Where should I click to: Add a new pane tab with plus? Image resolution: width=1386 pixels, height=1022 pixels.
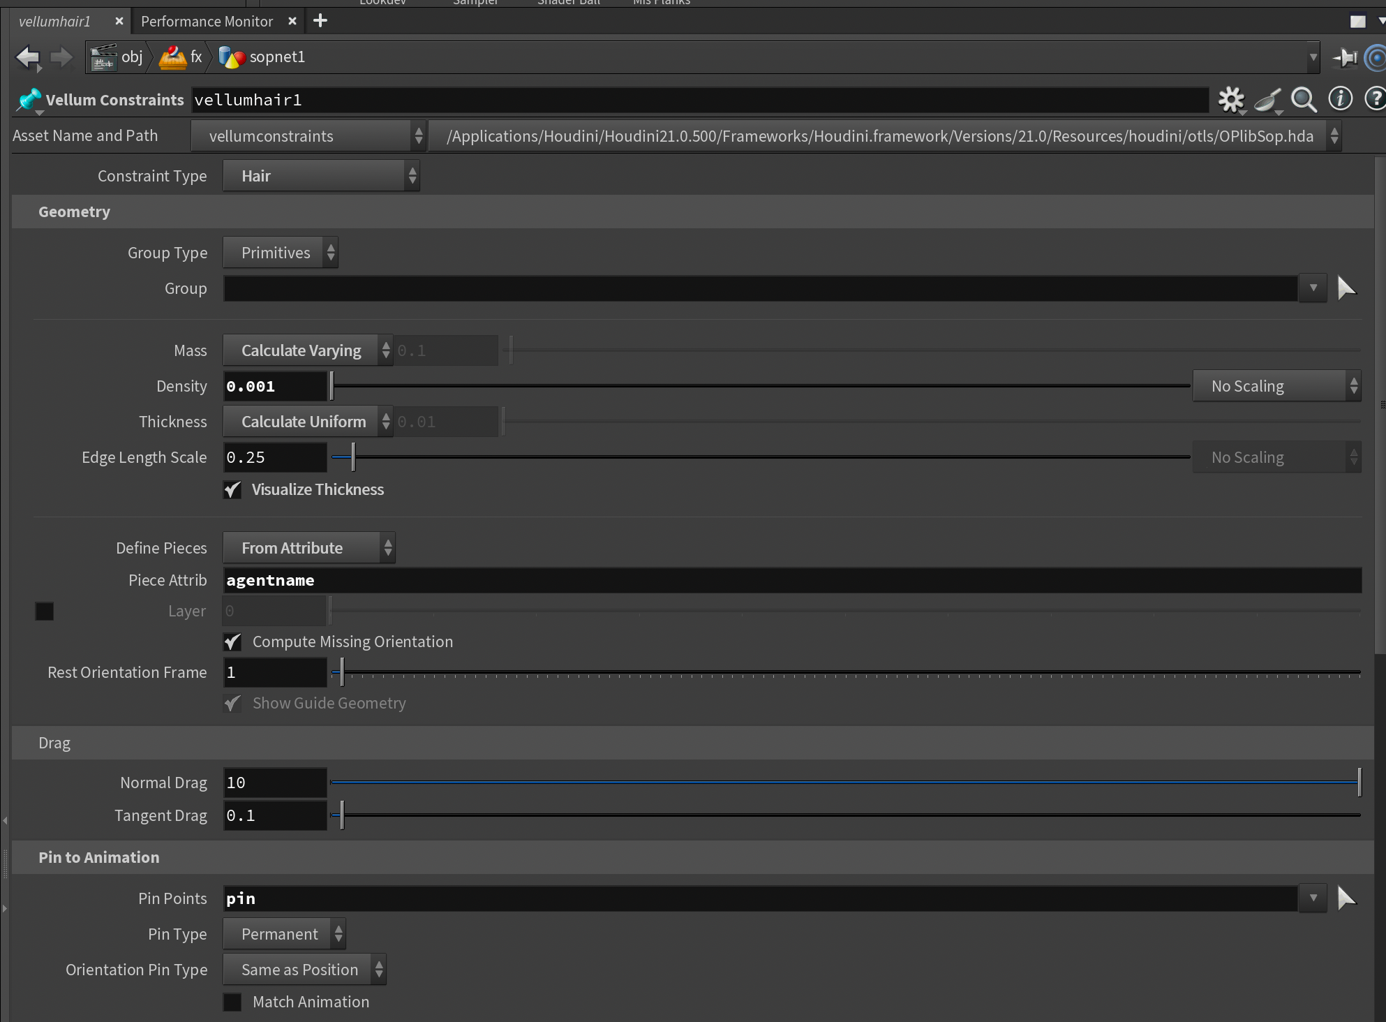pos(320,21)
